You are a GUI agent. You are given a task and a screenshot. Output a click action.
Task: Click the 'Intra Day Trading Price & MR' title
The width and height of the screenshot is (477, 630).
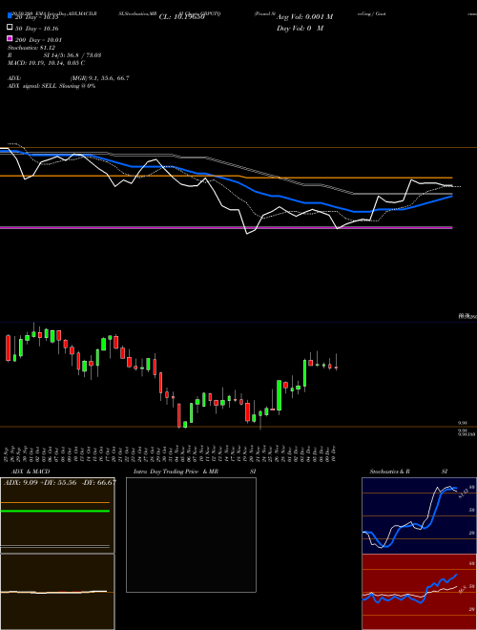click(x=176, y=472)
